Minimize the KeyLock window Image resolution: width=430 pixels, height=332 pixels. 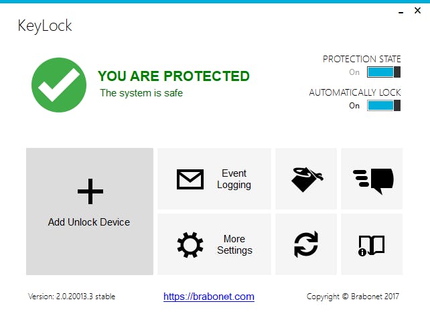pos(400,12)
